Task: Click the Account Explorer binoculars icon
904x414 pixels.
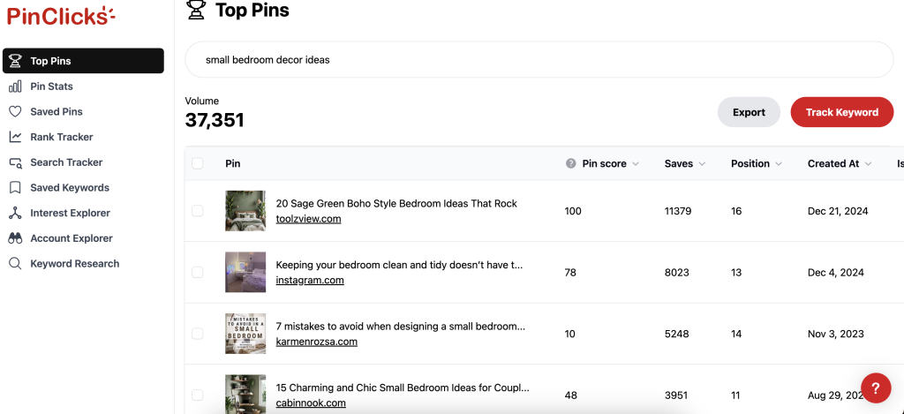Action: (15, 238)
